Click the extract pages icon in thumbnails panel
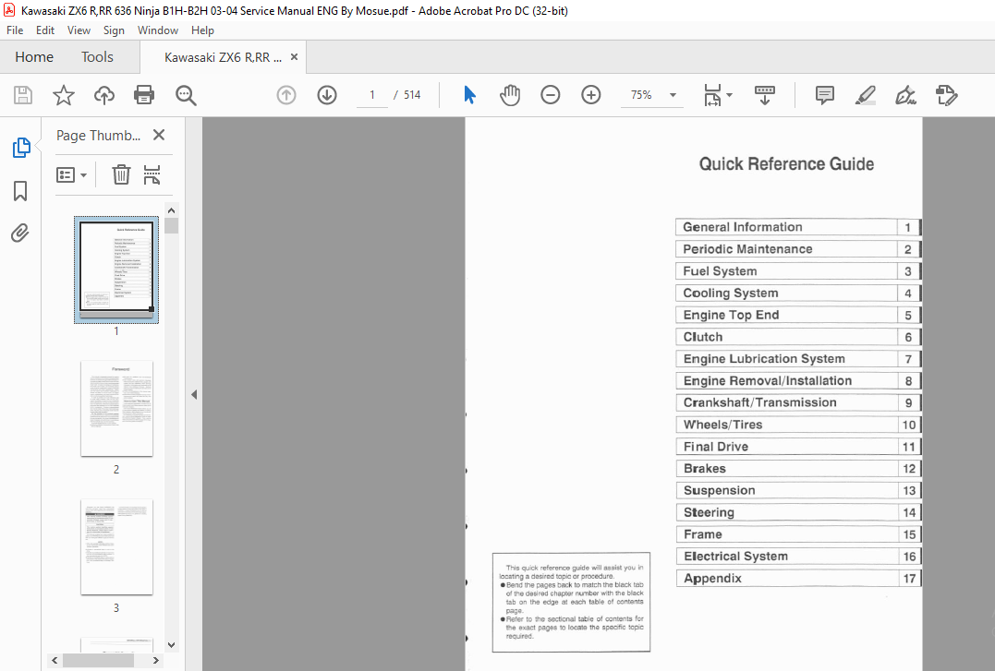The width and height of the screenshot is (995, 671). (x=152, y=174)
